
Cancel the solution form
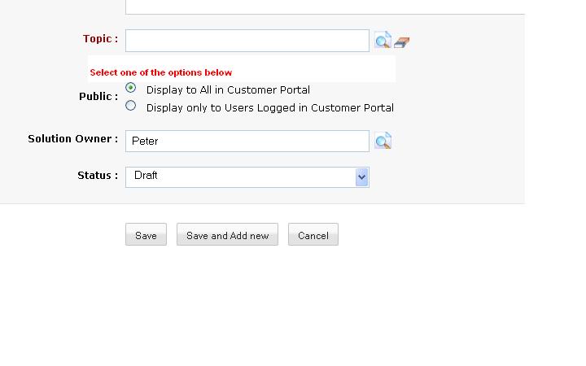[313, 235]
